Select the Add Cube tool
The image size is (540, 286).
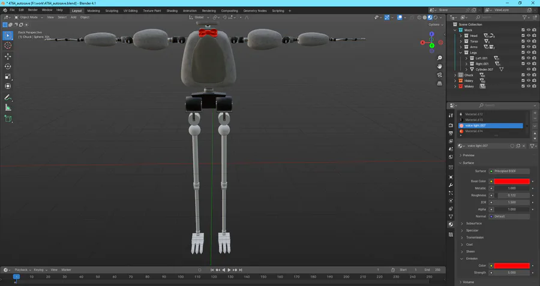[8, 119]
